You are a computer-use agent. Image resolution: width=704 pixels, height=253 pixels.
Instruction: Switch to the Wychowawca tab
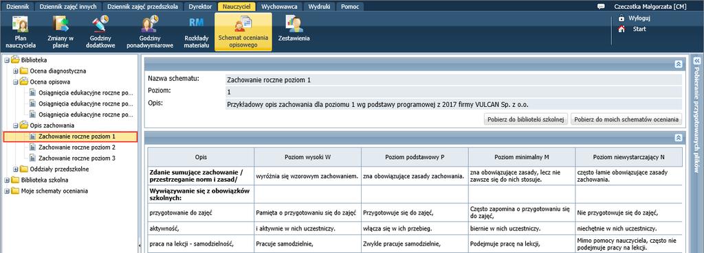click(279, 7)
